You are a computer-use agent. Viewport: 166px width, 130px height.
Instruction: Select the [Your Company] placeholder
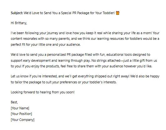click(23, 120)
